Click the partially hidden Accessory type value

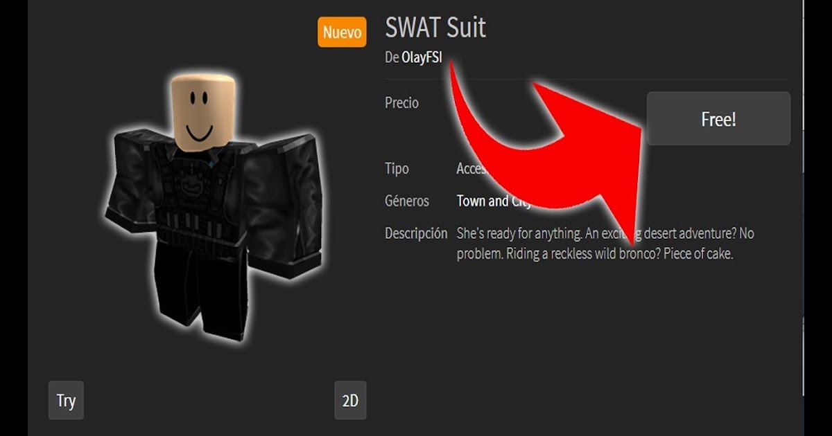tap(473, 169)
